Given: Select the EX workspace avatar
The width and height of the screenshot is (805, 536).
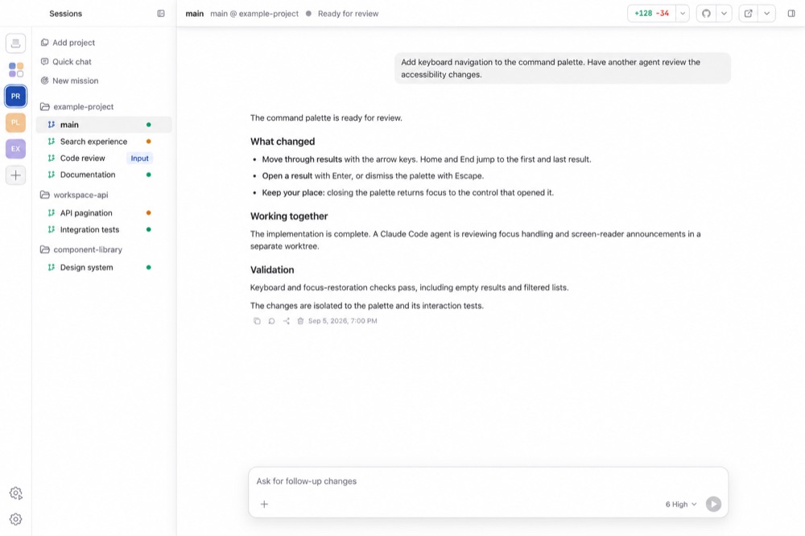Looking at the screenshot, I should coord(15,149).
